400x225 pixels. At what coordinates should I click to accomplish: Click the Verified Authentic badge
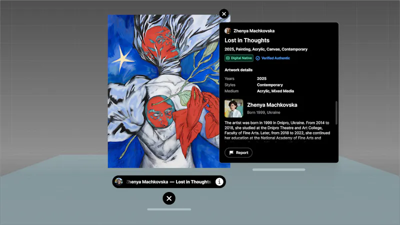coord(272,58)
